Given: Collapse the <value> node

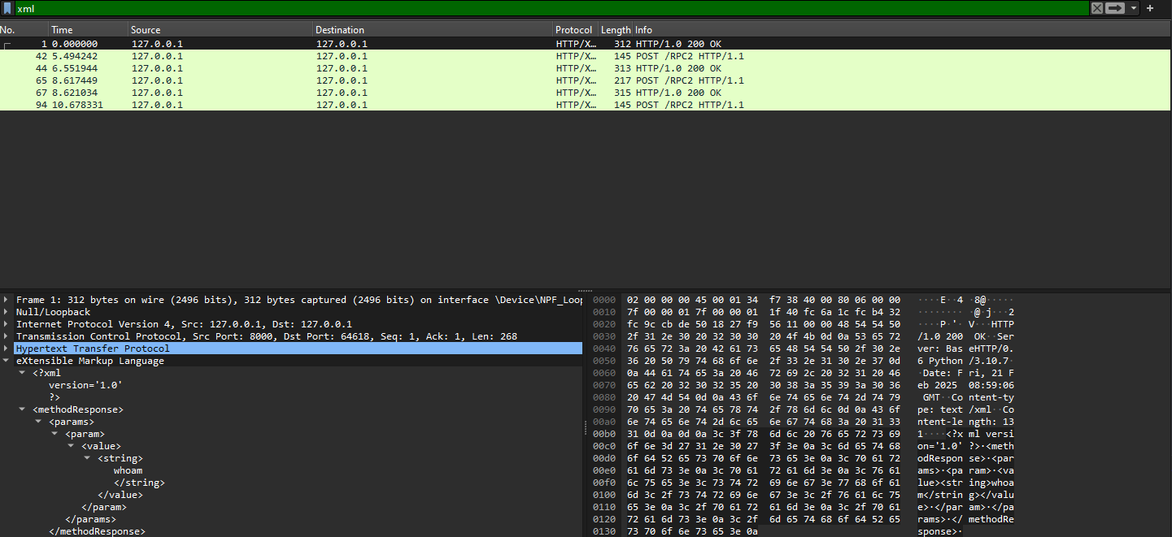Looking at the screenshot, I should click(72, 446).
